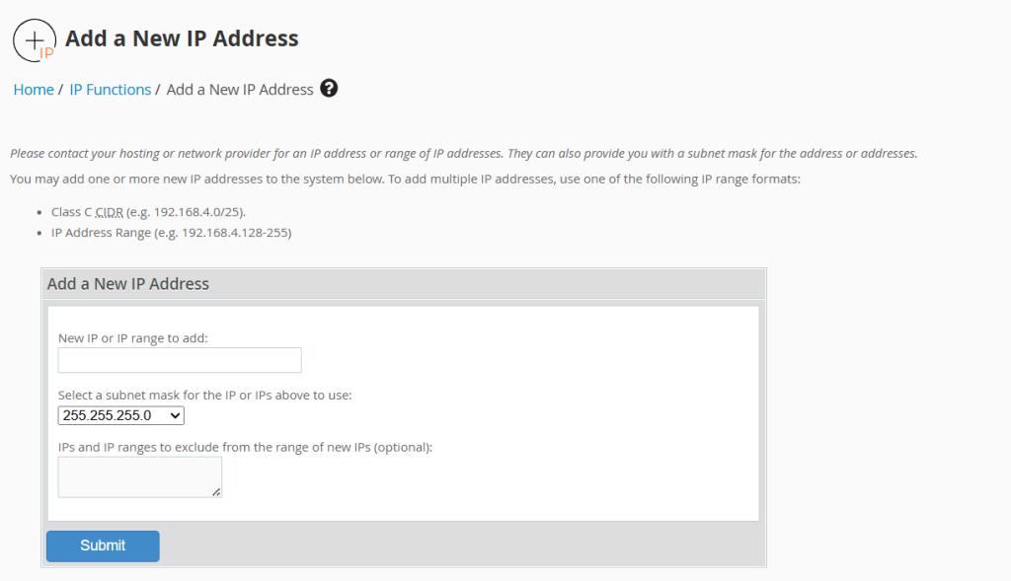
Task: Open the help question mark icon
Action: click(x=330, y=89)
